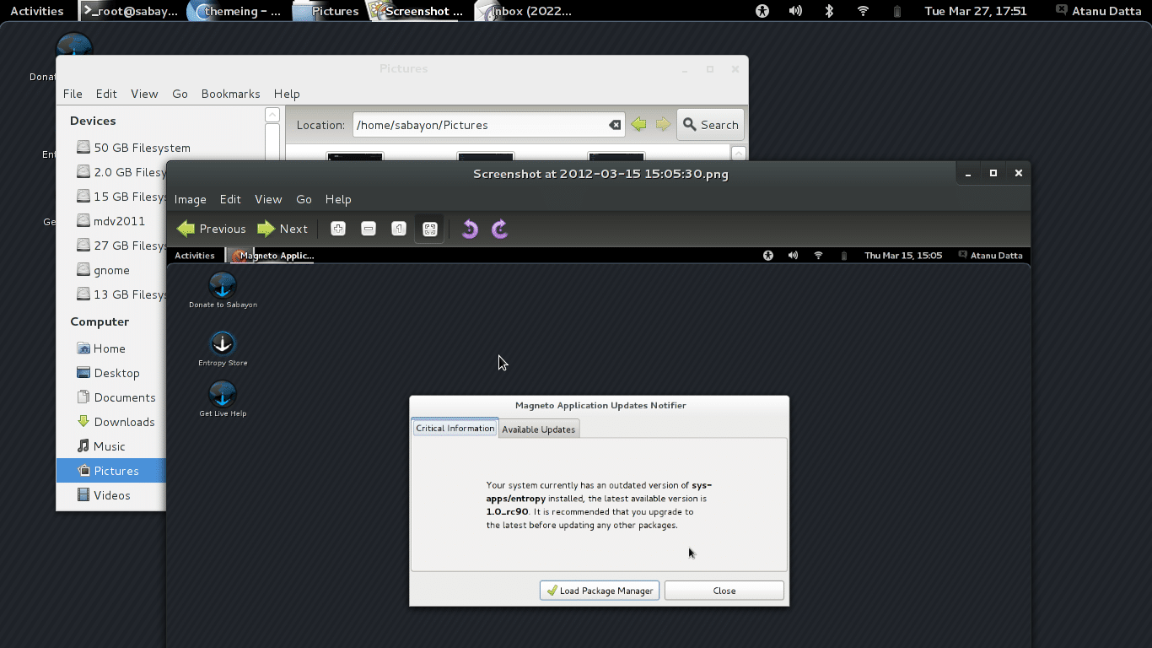Open the mdv2011 device
Screen dimensions: 1152x648
click(x=111, y=221)
